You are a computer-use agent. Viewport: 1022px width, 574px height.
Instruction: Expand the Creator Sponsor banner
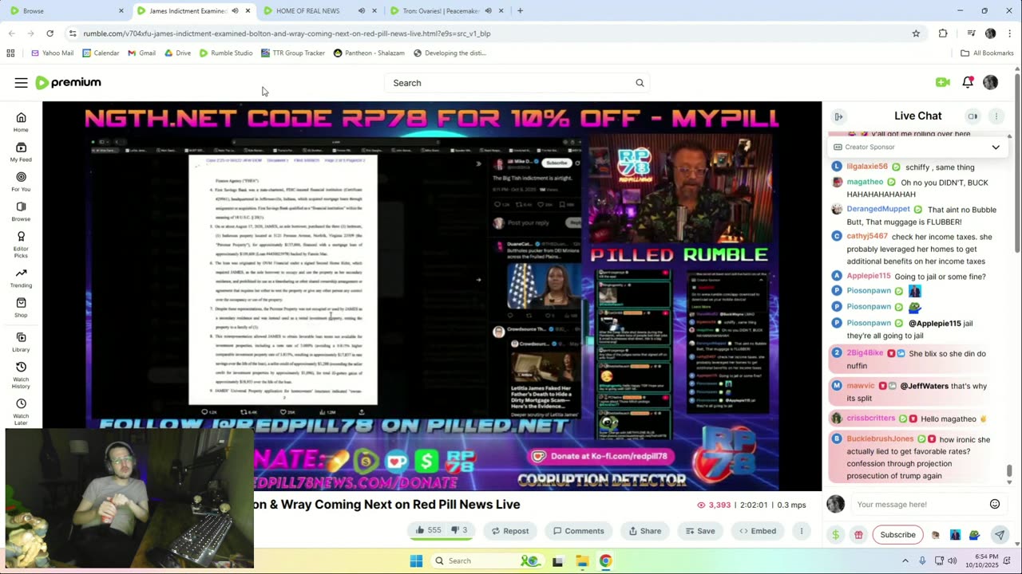(996, 147)
